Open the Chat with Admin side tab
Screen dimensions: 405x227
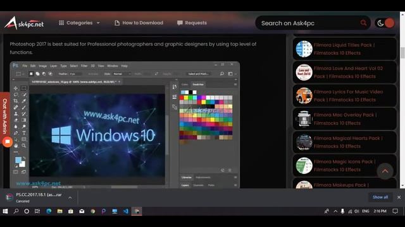click(x=4, y=116)
